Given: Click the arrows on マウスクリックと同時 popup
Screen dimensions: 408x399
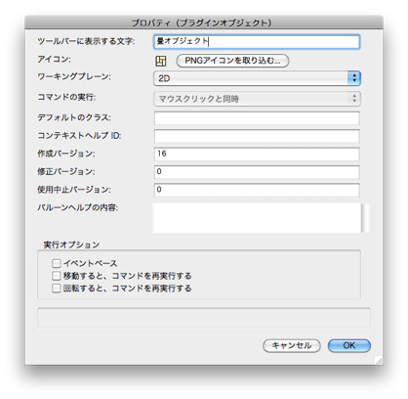Looking at the screenshot, I should [354, 99].
